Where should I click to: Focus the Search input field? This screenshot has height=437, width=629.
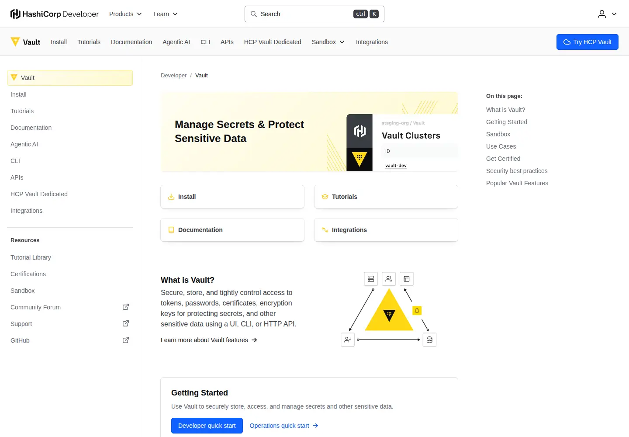click(x=314, y=14)
